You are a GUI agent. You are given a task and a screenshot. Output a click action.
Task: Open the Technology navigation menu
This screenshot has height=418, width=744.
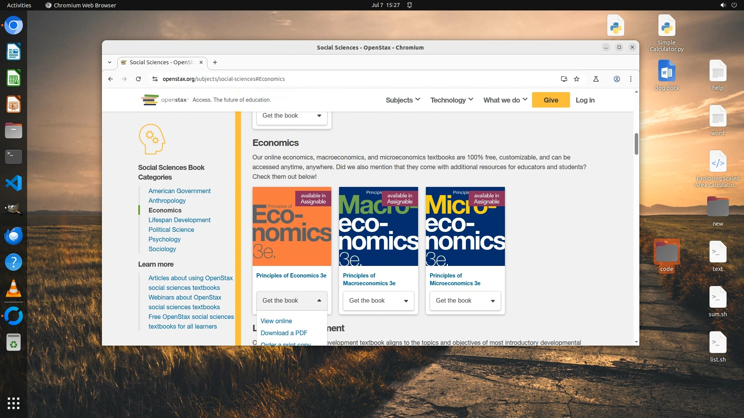(x=451, y=100)
